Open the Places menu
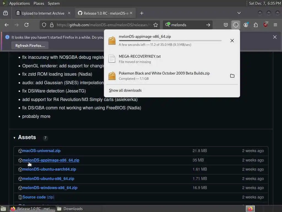The width and height of the screenshot is (282, 212). (x=39, y=3)
